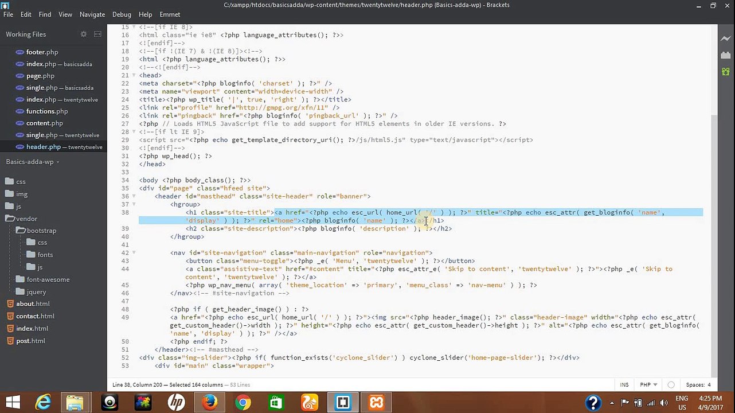Open Windows Start button
The width and height of the screenshot is (735, 413).
tap(13, 402)
